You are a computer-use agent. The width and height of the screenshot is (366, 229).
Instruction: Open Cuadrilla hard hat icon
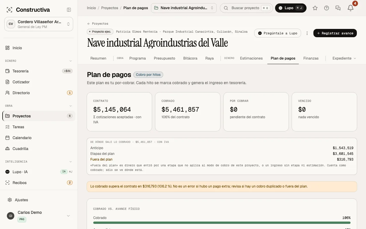coord(7,149)
